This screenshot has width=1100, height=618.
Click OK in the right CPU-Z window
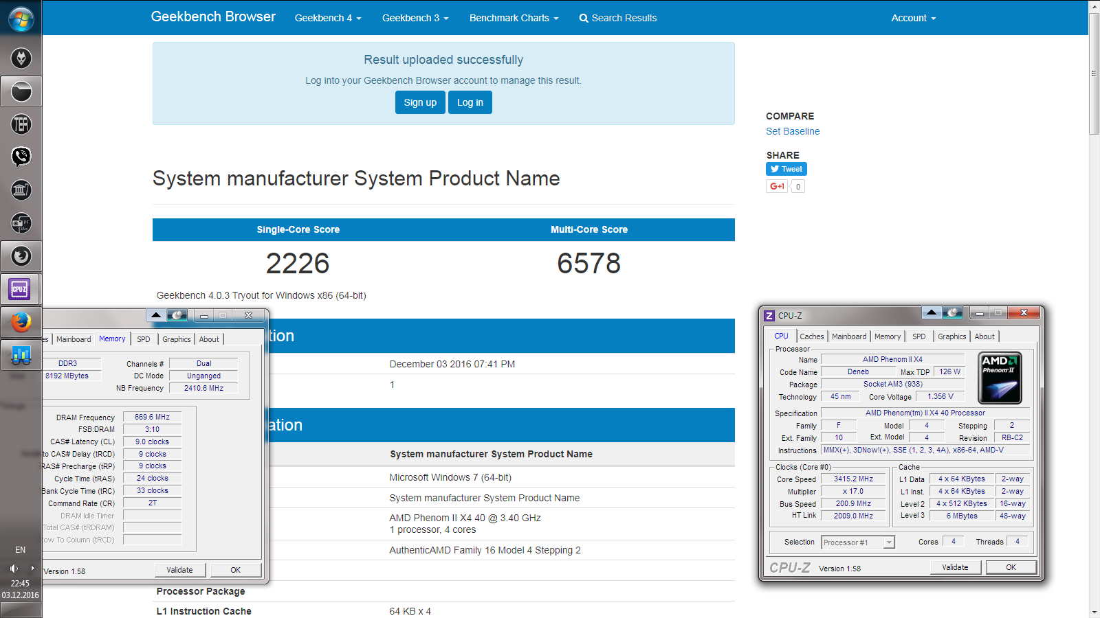pos(1011,567)
